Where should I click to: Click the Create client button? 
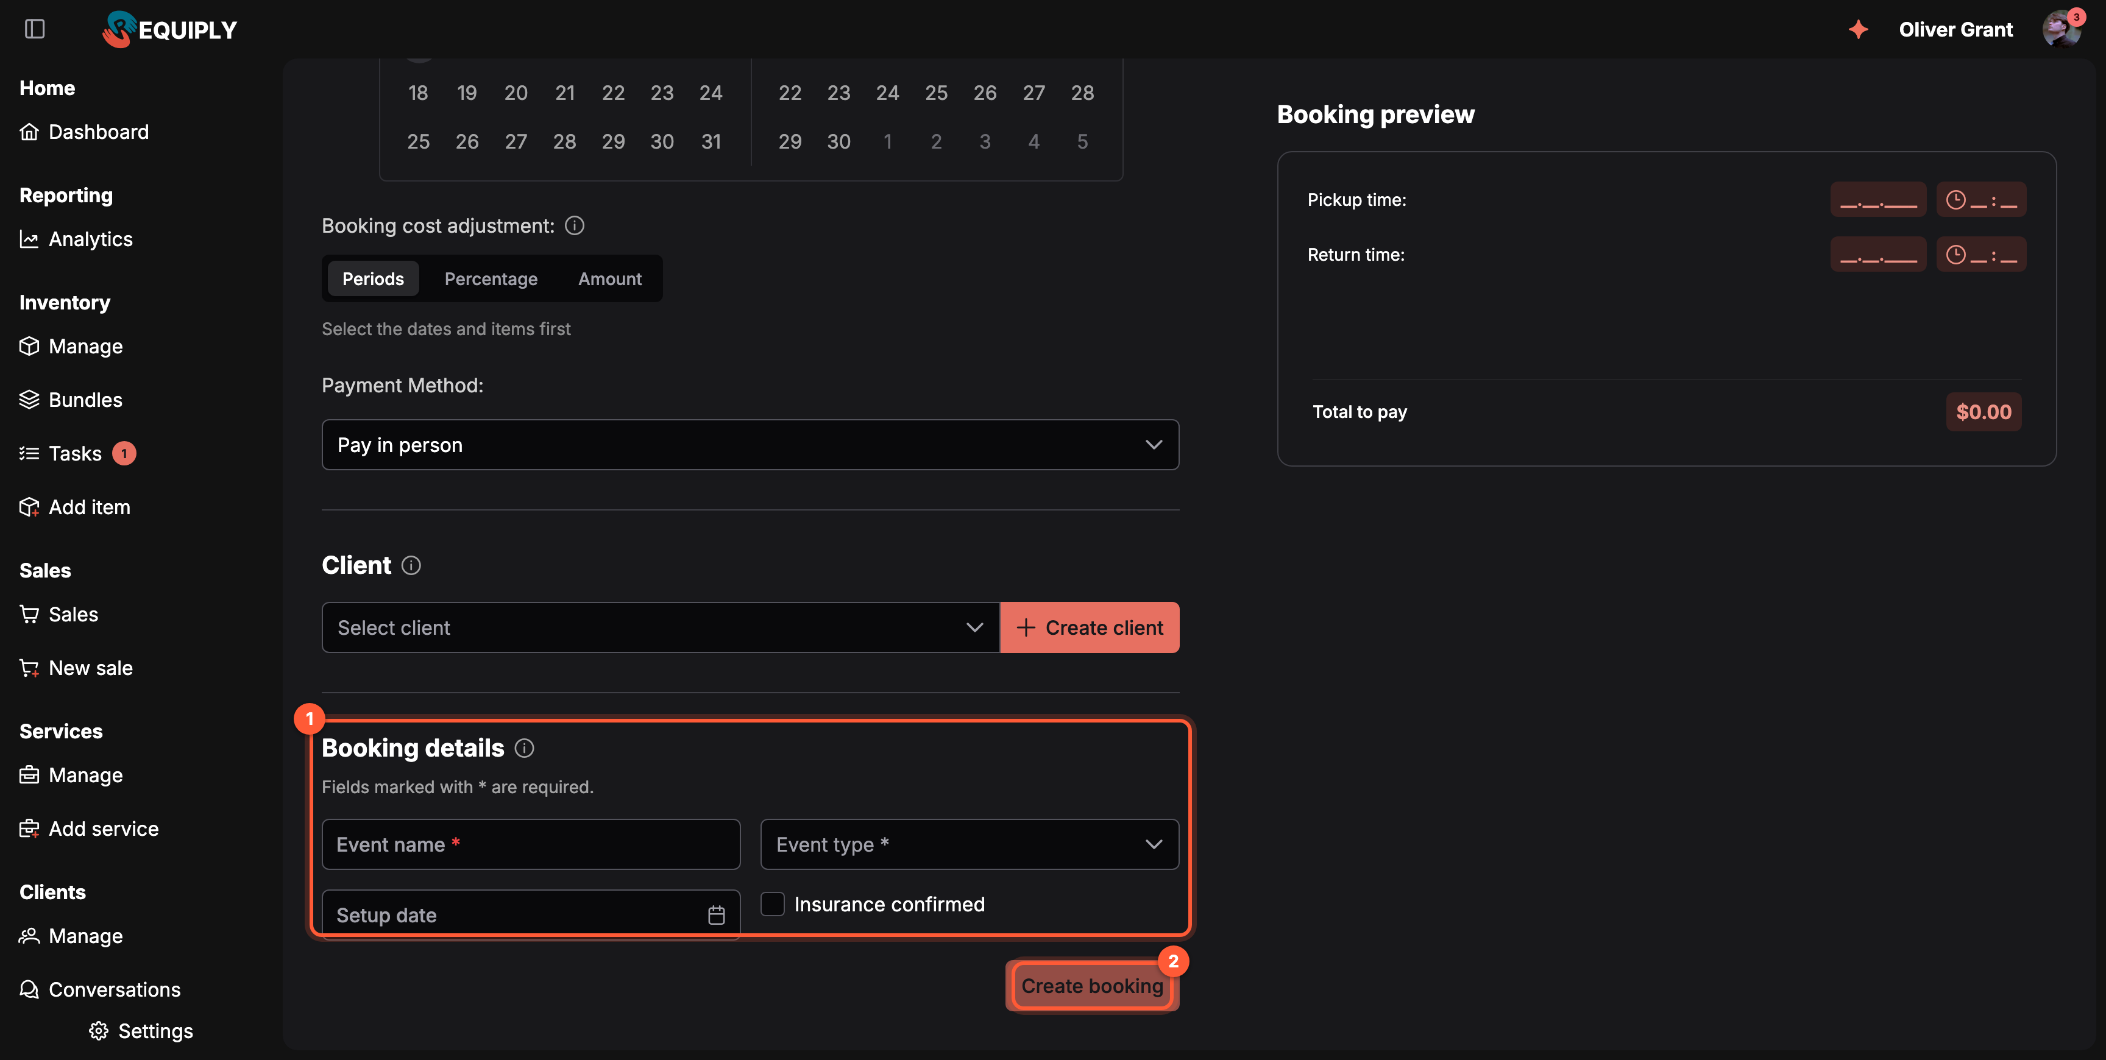pyautogui.click(x=1089, y=627)
